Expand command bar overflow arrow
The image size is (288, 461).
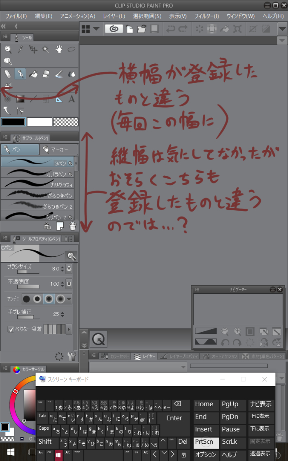(282, 29)
